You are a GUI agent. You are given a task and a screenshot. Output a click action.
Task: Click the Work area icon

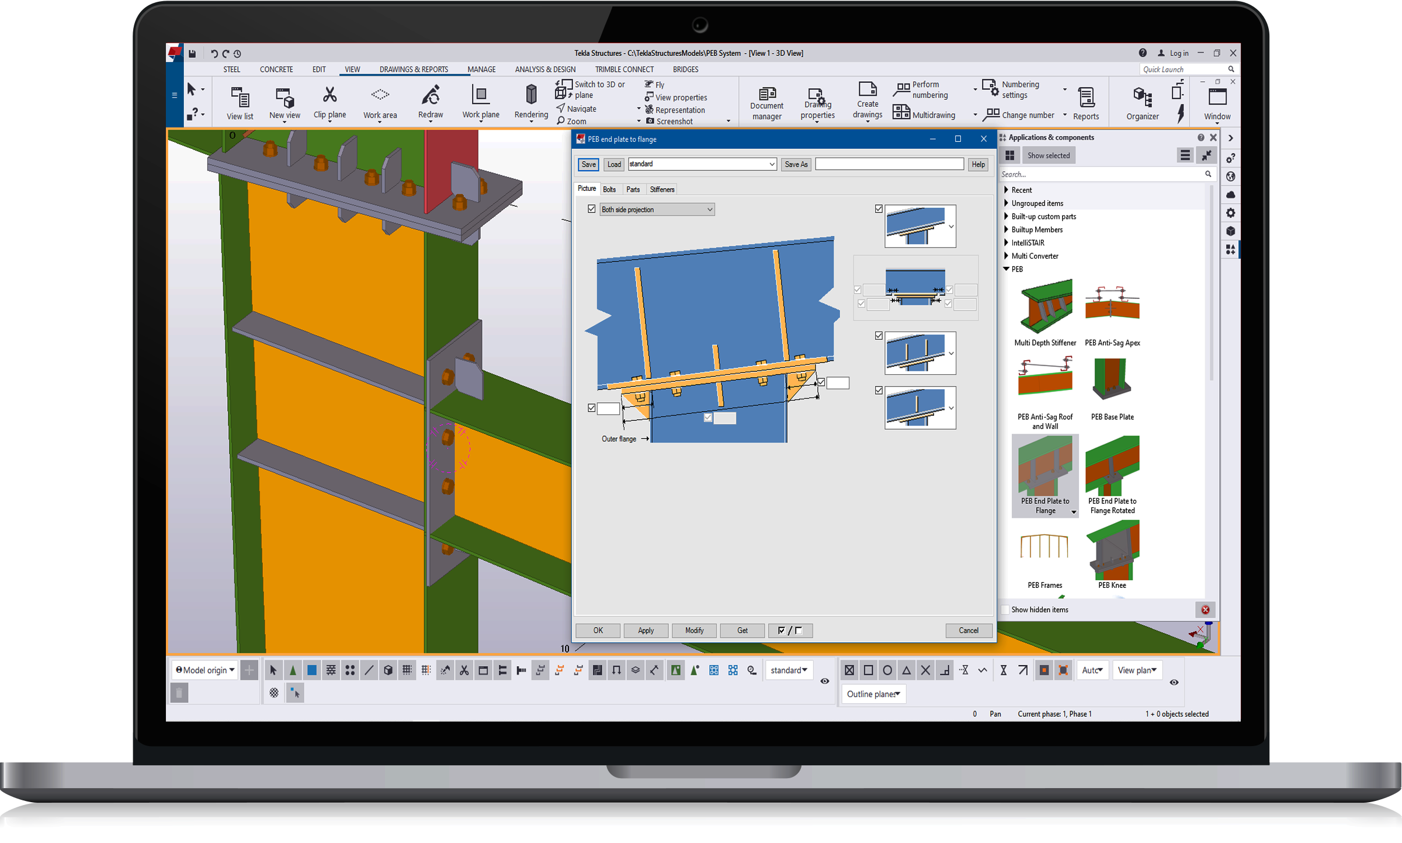(380, 95)
